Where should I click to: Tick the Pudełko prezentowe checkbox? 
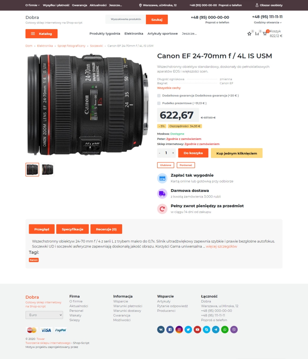click(159, 103)
